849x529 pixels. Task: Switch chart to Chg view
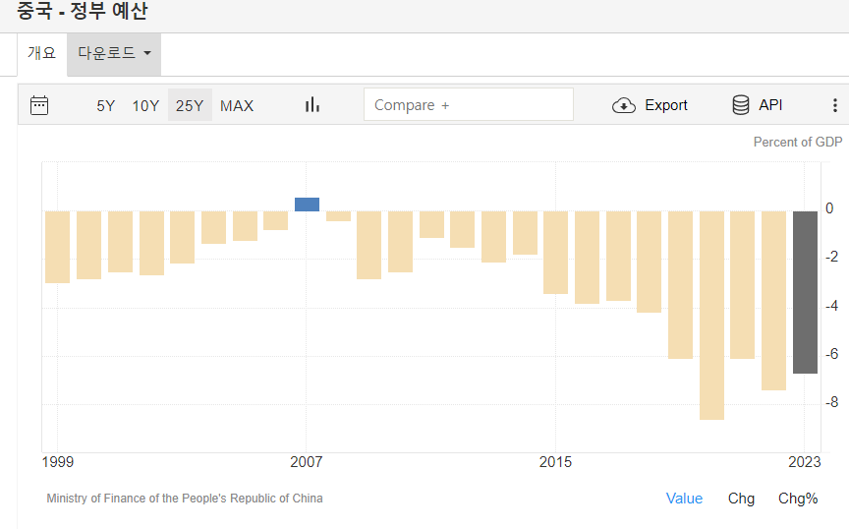click(x=741, y=499)
